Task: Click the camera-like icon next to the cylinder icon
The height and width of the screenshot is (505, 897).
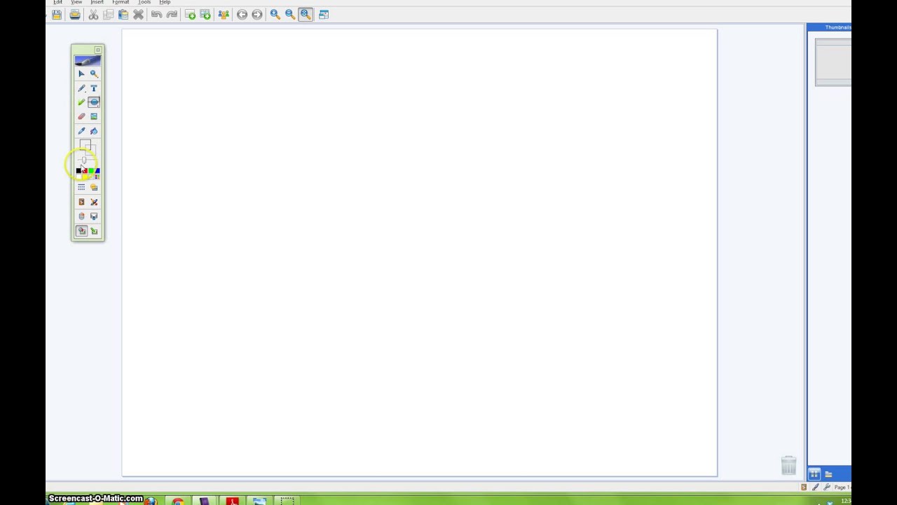Action: tap(94, 216)
